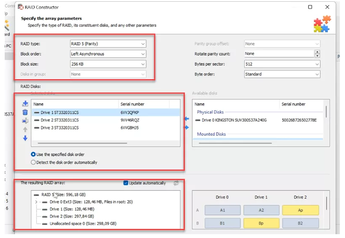345x238 pixels.
Task: Move selected disk down with blue arrow
Action: 25,138
